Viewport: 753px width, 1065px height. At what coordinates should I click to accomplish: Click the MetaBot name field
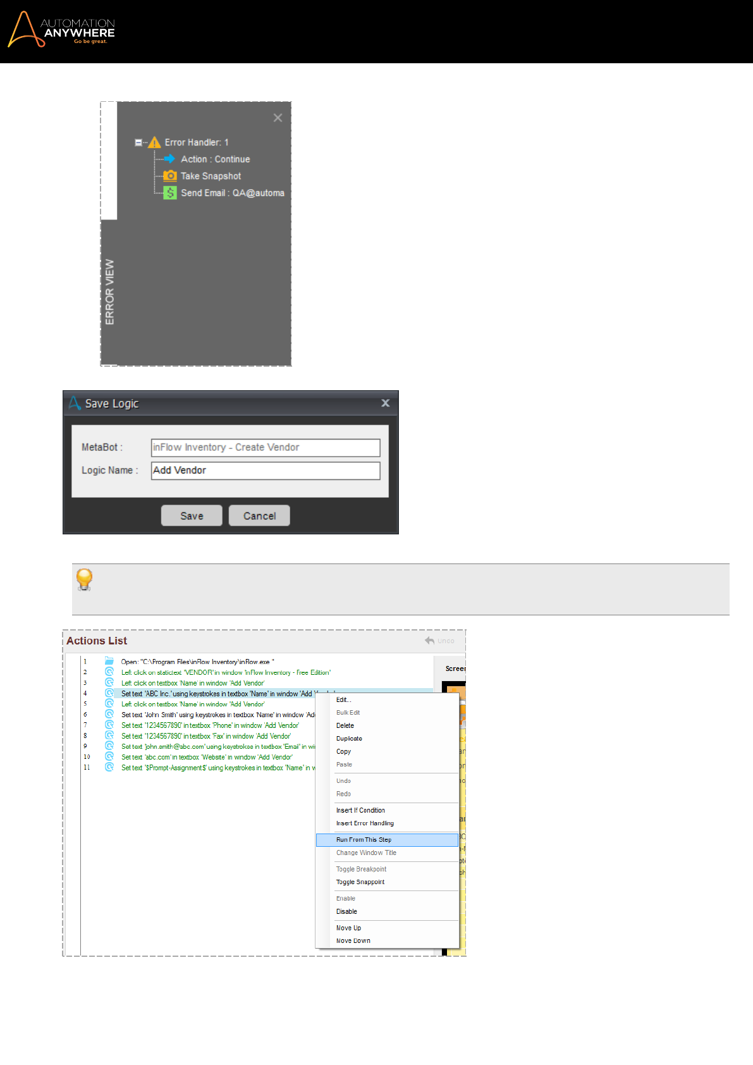[x=266, y=447]
